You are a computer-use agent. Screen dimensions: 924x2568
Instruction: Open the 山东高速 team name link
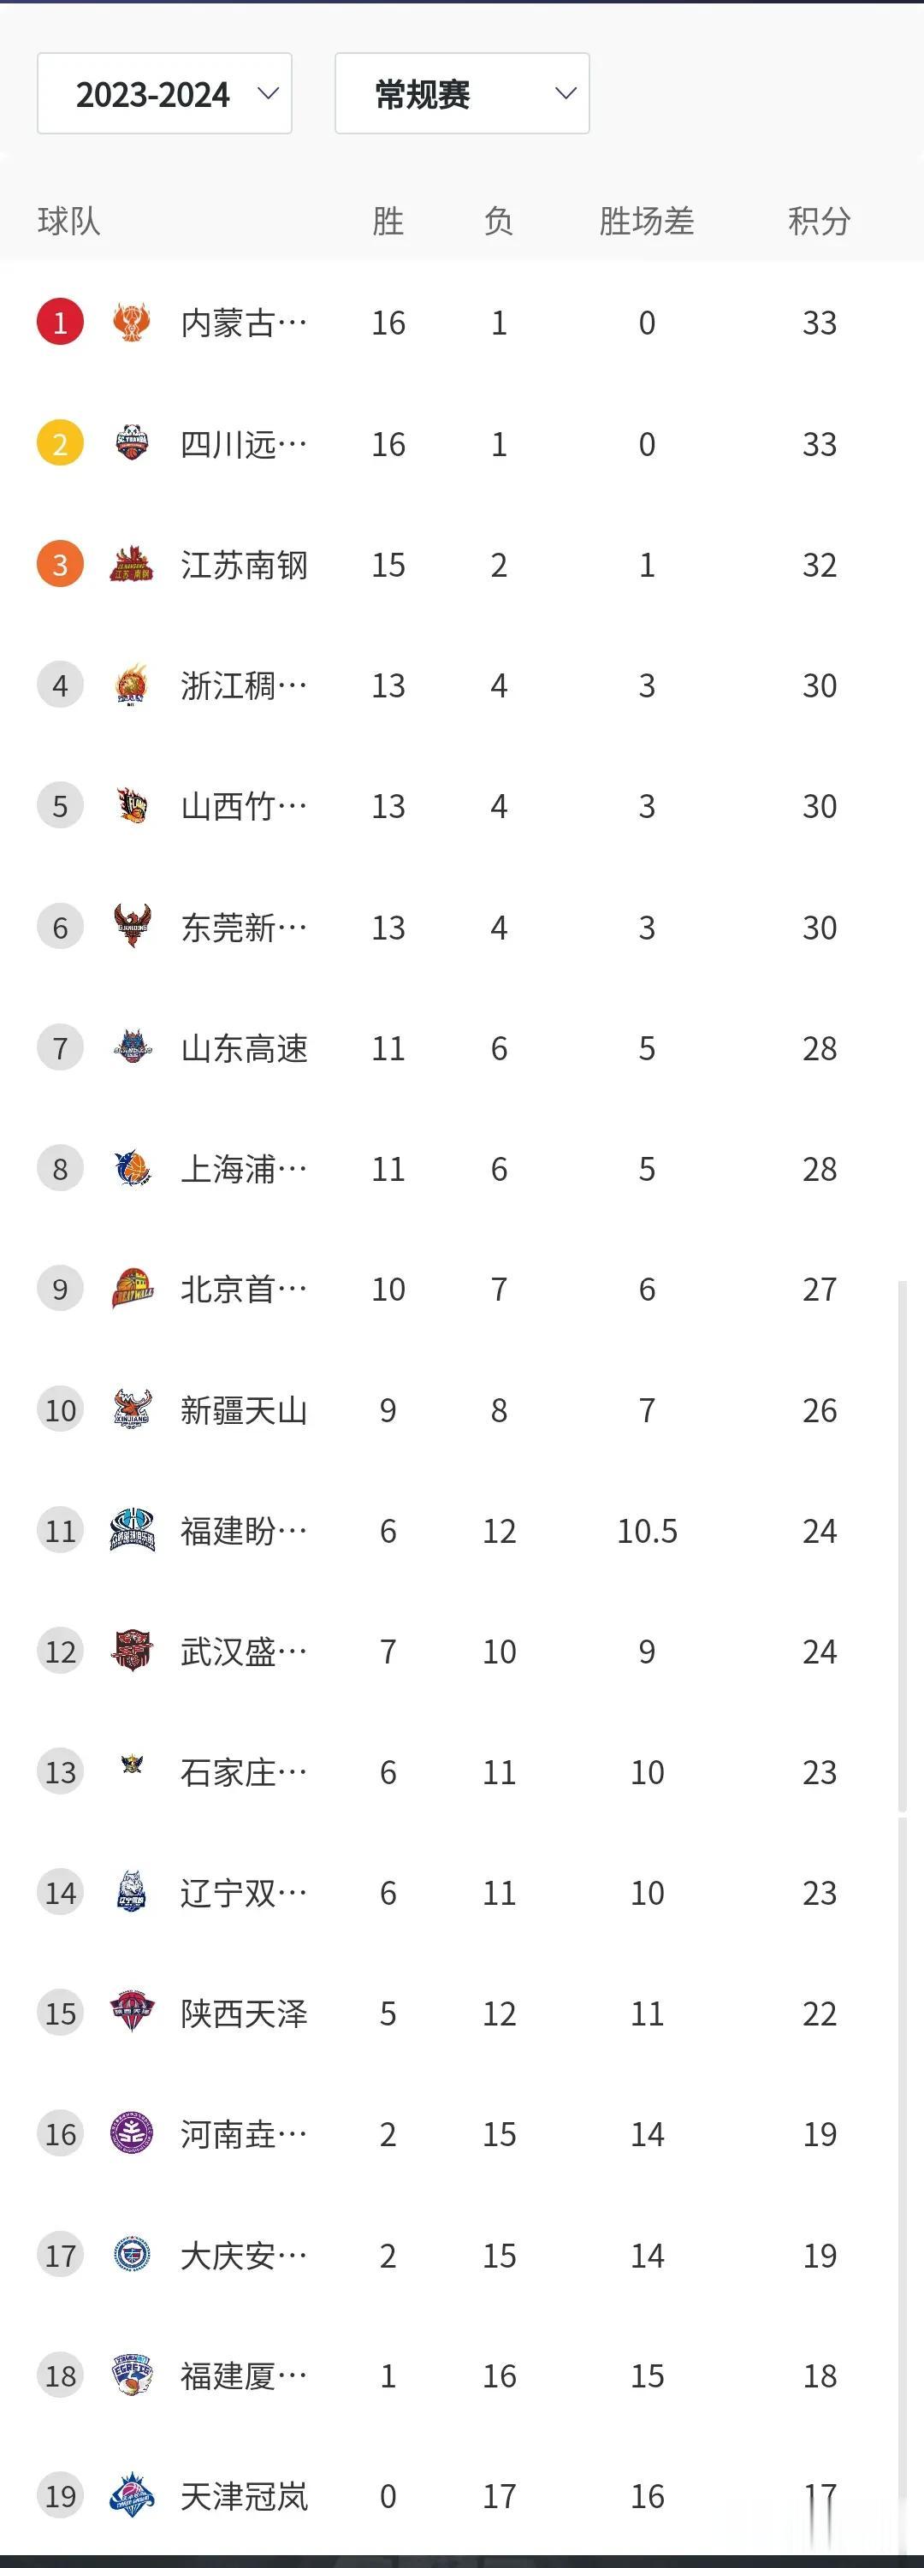click(x=244, y=1047)
